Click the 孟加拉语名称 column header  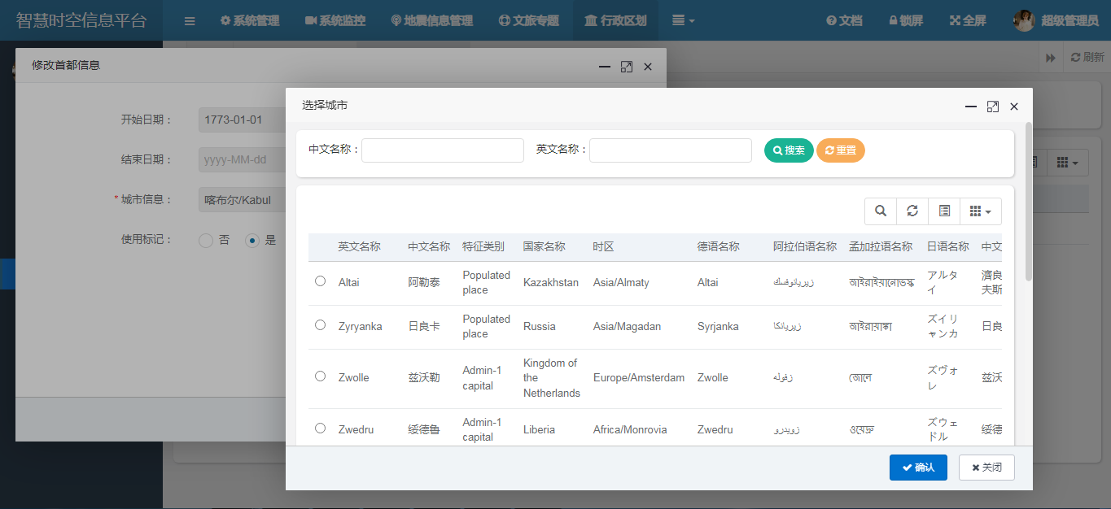tap(881, 246)
